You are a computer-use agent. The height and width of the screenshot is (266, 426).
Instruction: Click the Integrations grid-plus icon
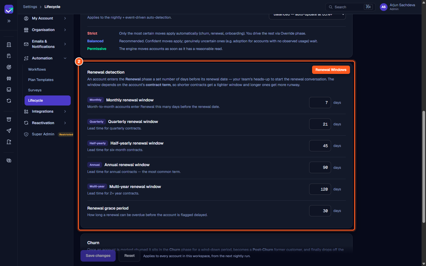click(26, 111)
